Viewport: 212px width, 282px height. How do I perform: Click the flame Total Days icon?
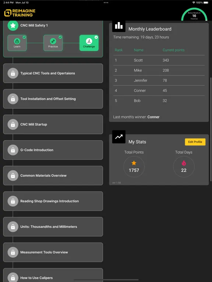coord(184,163)
